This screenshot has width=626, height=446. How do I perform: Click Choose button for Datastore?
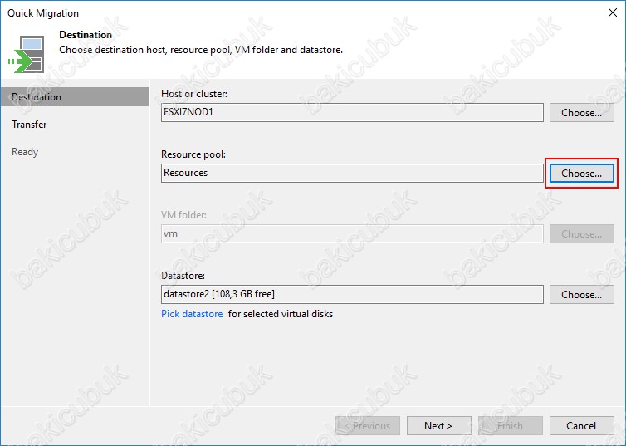[x=582, y=294]
